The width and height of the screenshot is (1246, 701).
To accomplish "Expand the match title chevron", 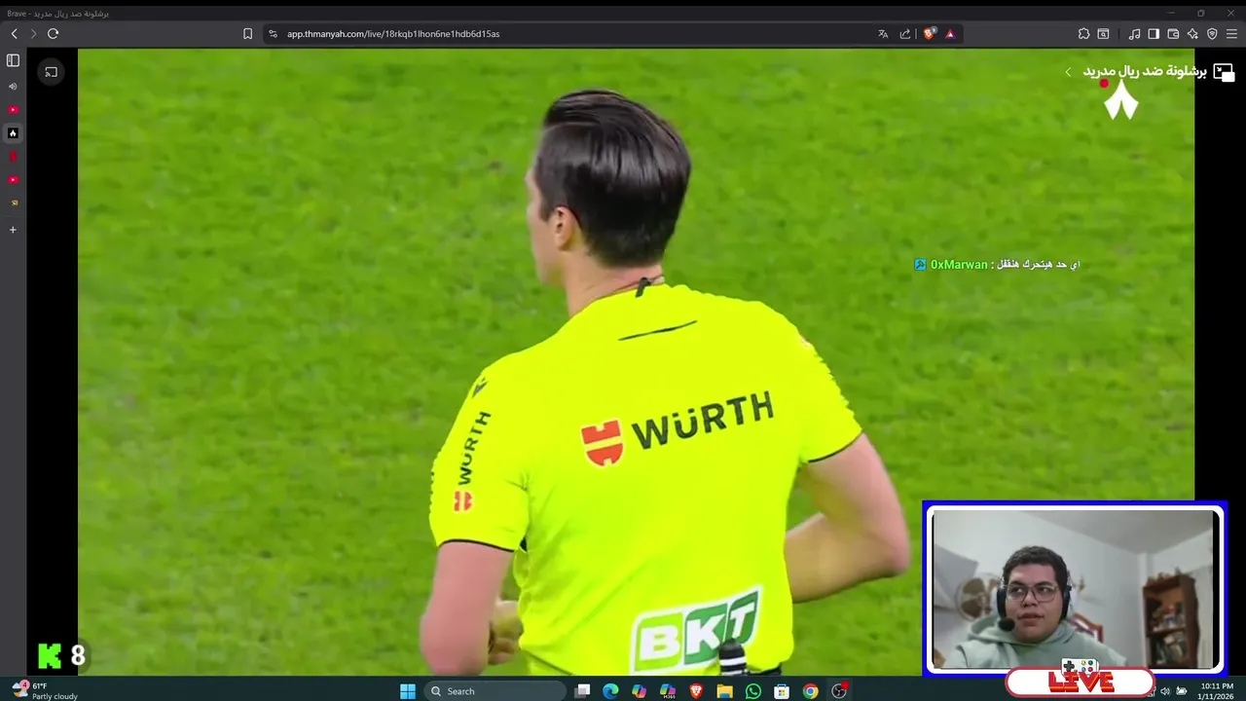I will 1068,72.
